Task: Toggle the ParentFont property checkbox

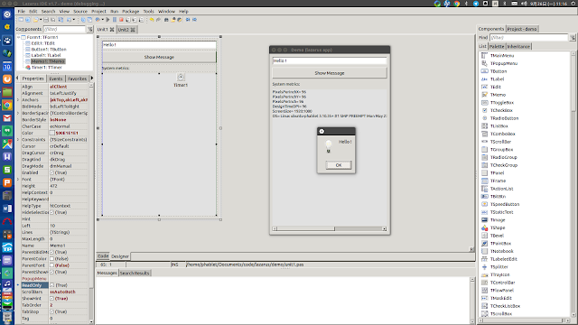Action: (52, 265)
